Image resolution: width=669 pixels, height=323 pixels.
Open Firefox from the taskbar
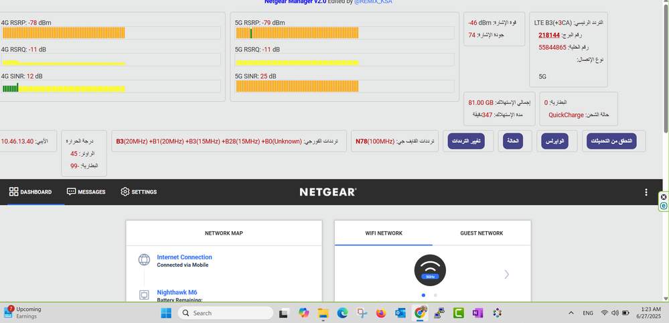coord(381,313)
